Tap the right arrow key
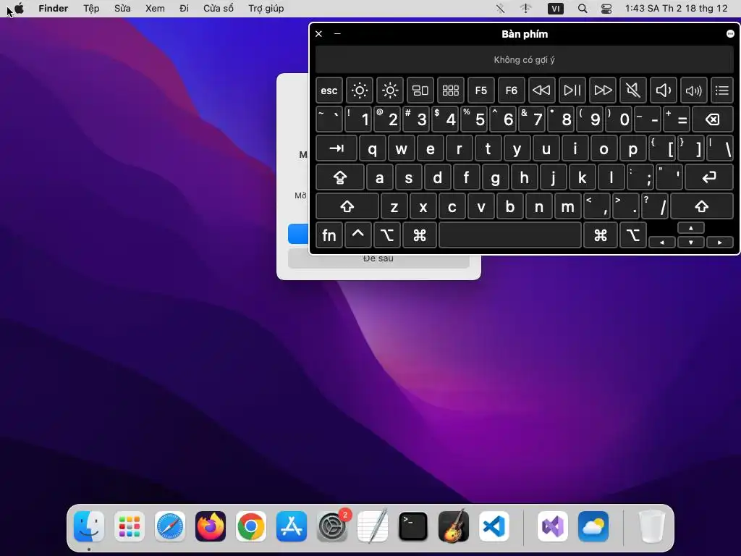This screenshot has height=556, width=741. click(720, 242)
